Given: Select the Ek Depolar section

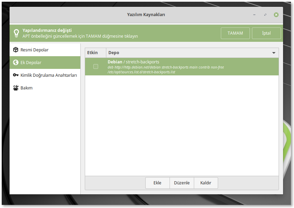Looking at the screenshot, I should 45,62.
